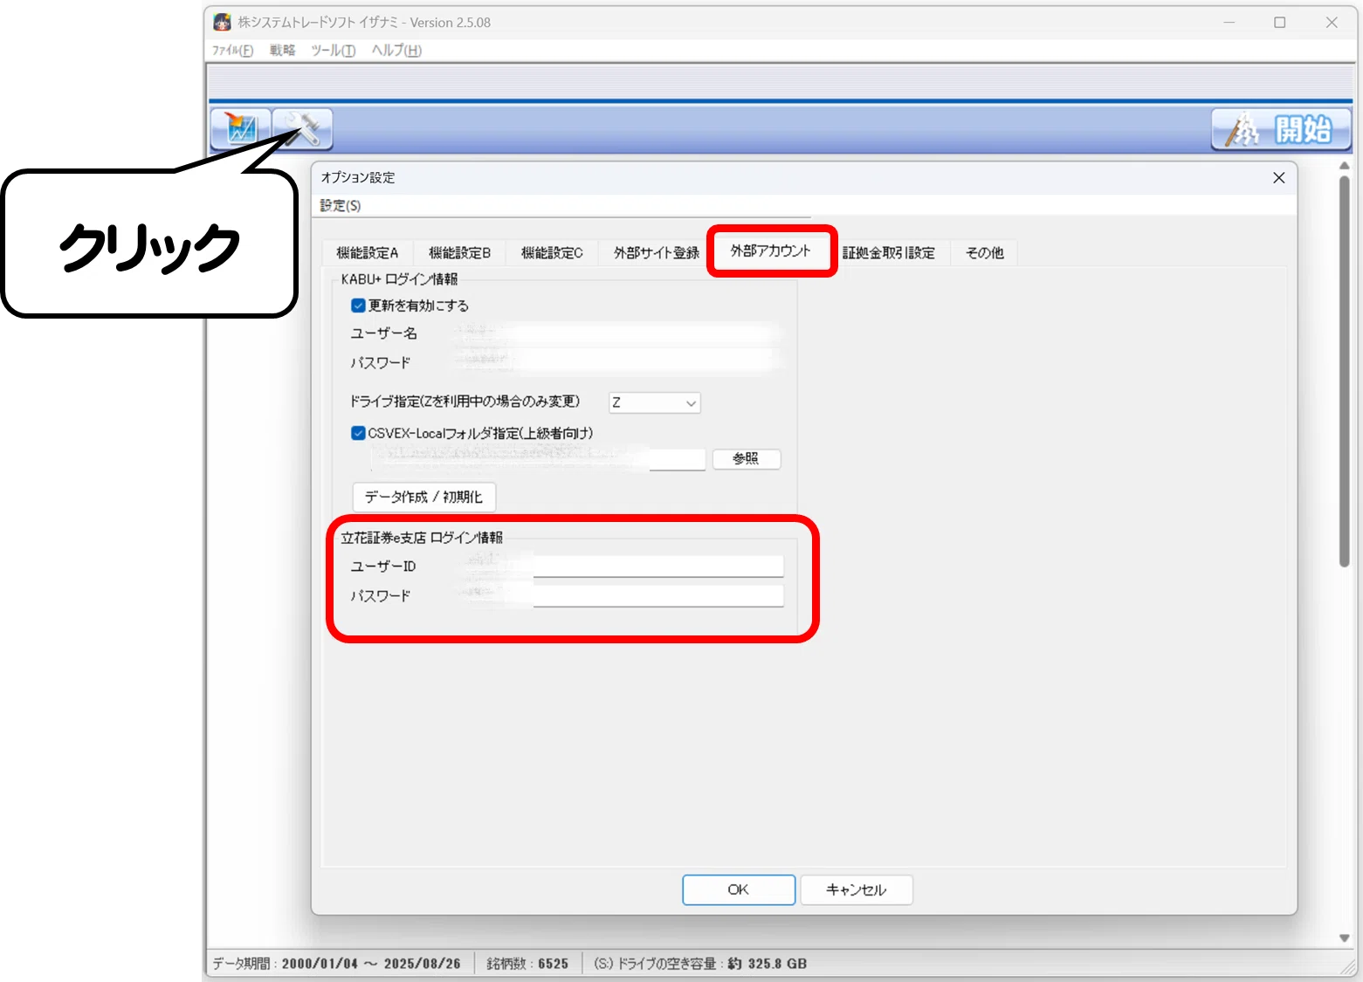Maximize the main application window
Screen dimensions: 1363x982
tap(1280, 23)
